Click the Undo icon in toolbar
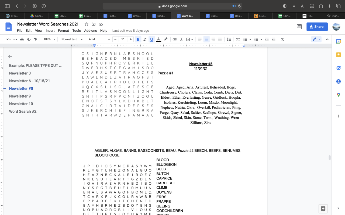 (x=9, y=39)
